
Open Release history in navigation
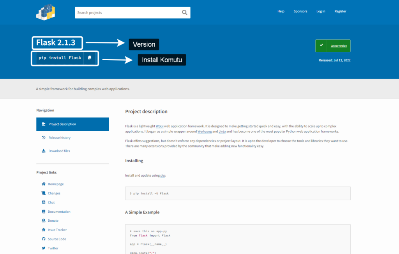pyautogui.click(x=59, y=138)
